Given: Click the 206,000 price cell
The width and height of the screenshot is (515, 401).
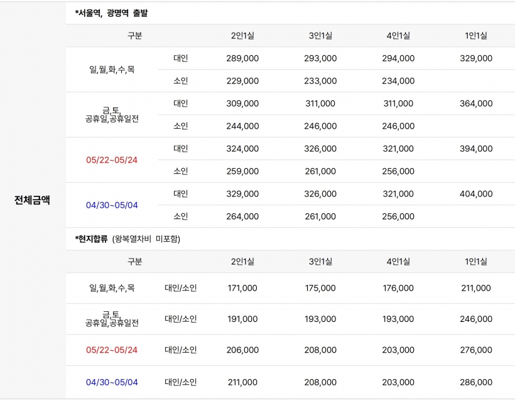Looking at the screenshot, I should (x=242, y=350).
